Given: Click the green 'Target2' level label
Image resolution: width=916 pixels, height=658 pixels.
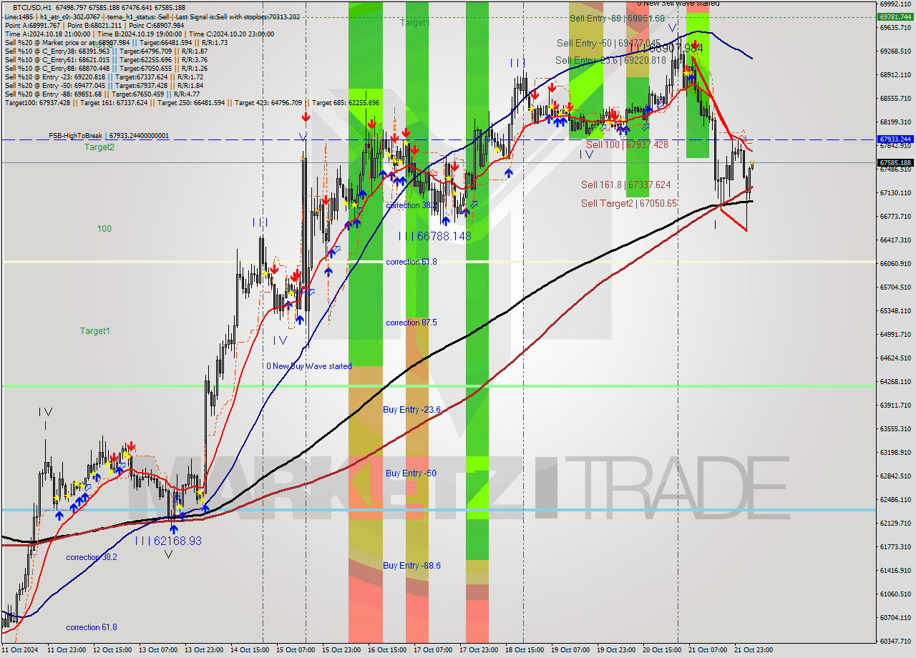Looking at the screenshot, I should pyautogui.click(x=99, y=147).
